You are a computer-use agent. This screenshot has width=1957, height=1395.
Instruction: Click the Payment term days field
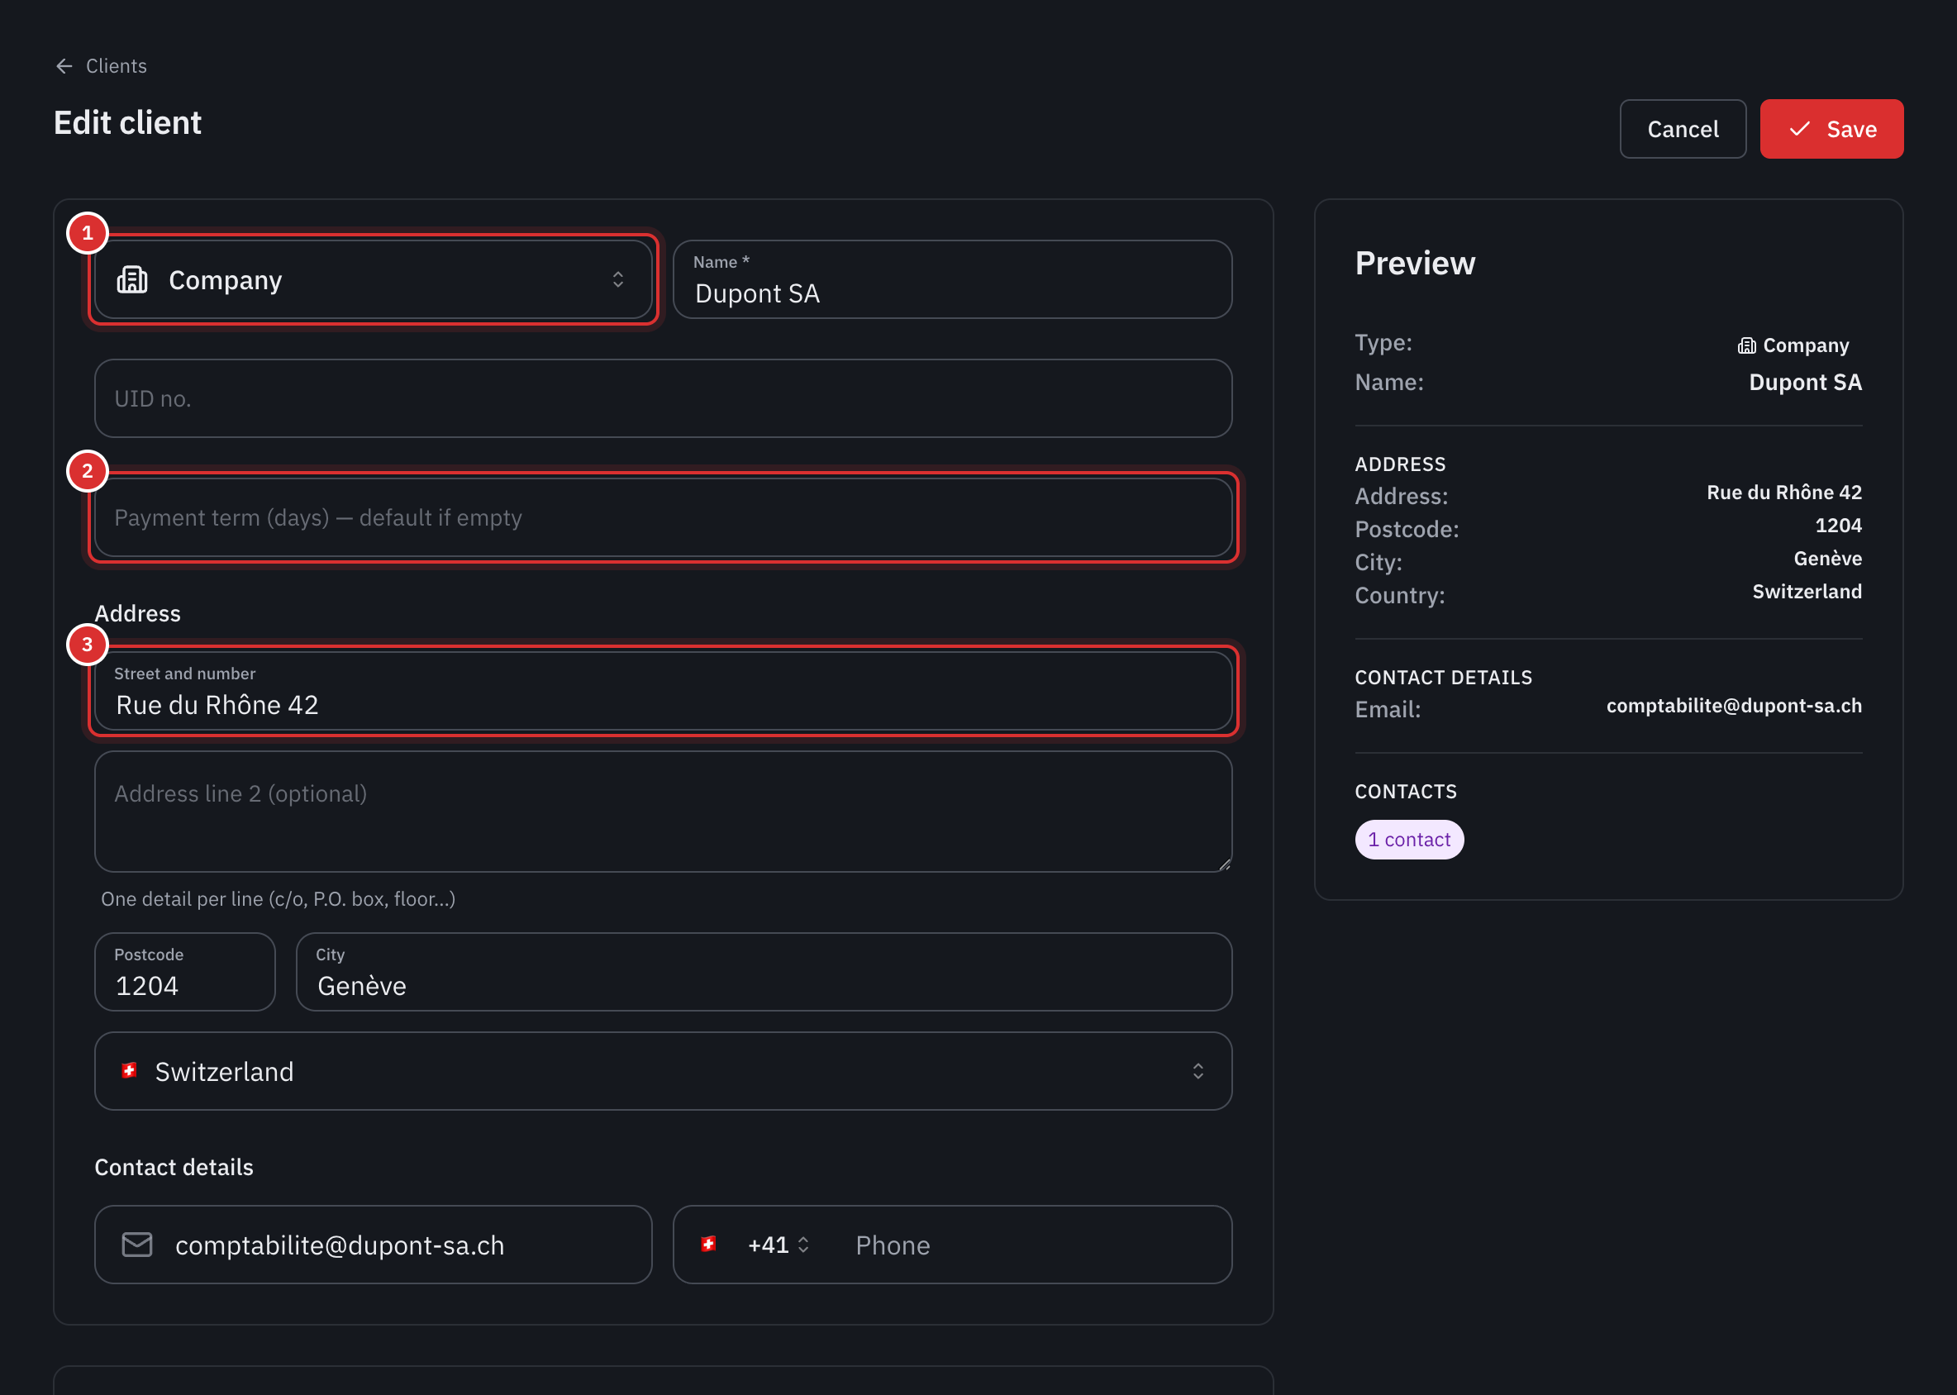pos(664,518)
